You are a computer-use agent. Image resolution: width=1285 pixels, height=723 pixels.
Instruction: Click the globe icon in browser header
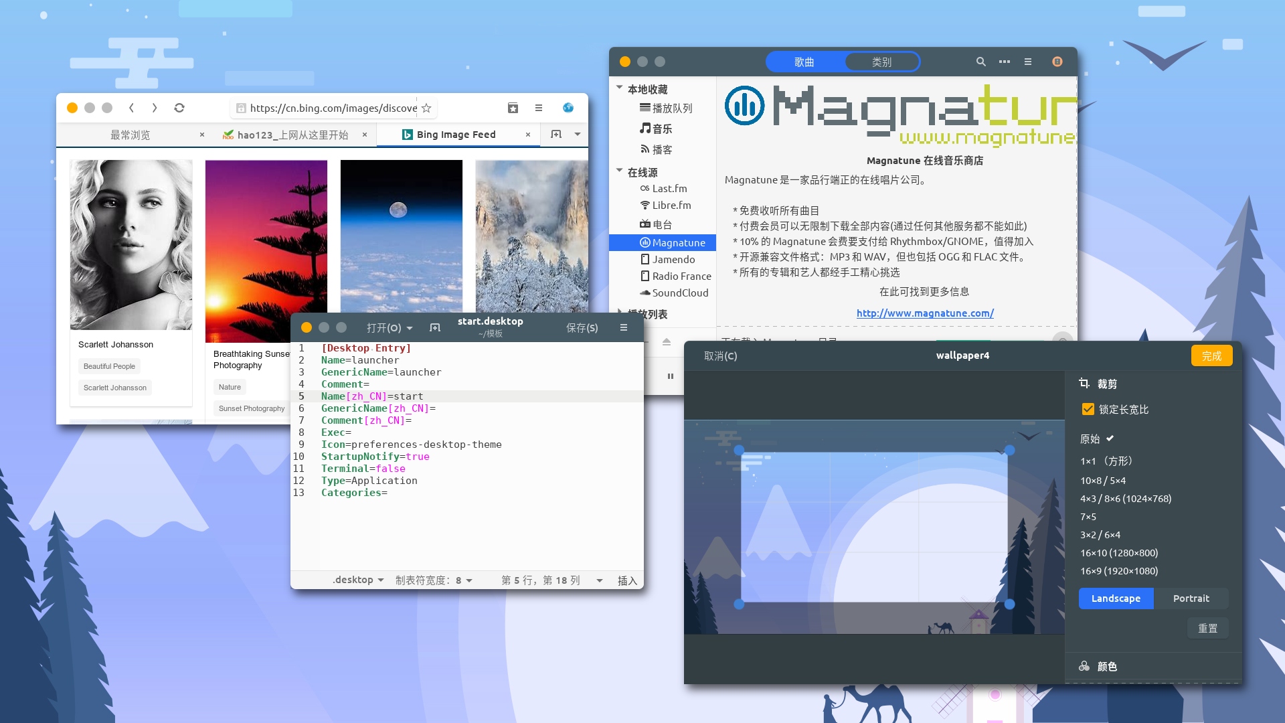point(568,108)
